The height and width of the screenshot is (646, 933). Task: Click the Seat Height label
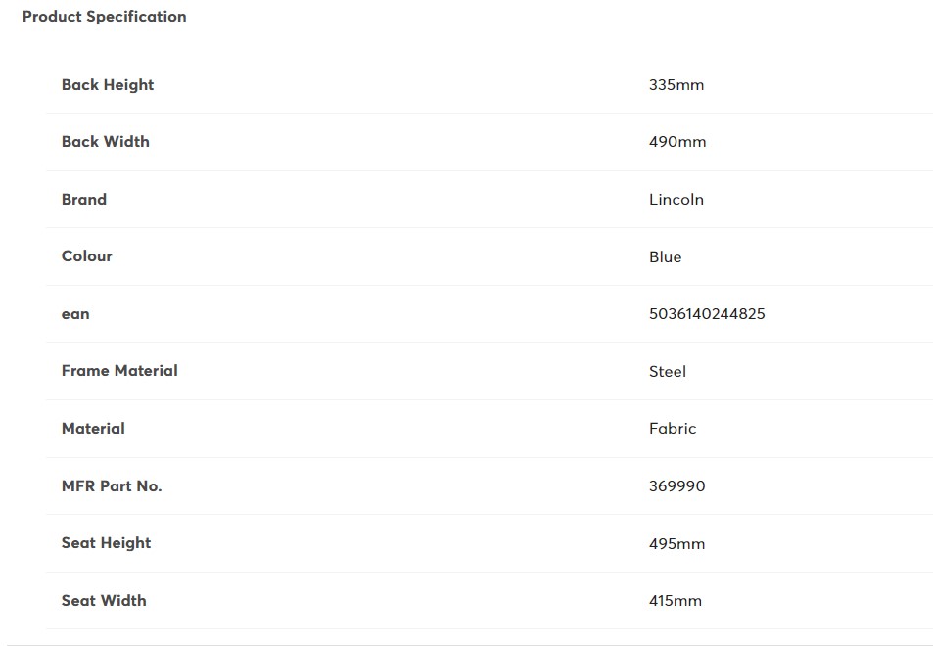coord(106,543)
